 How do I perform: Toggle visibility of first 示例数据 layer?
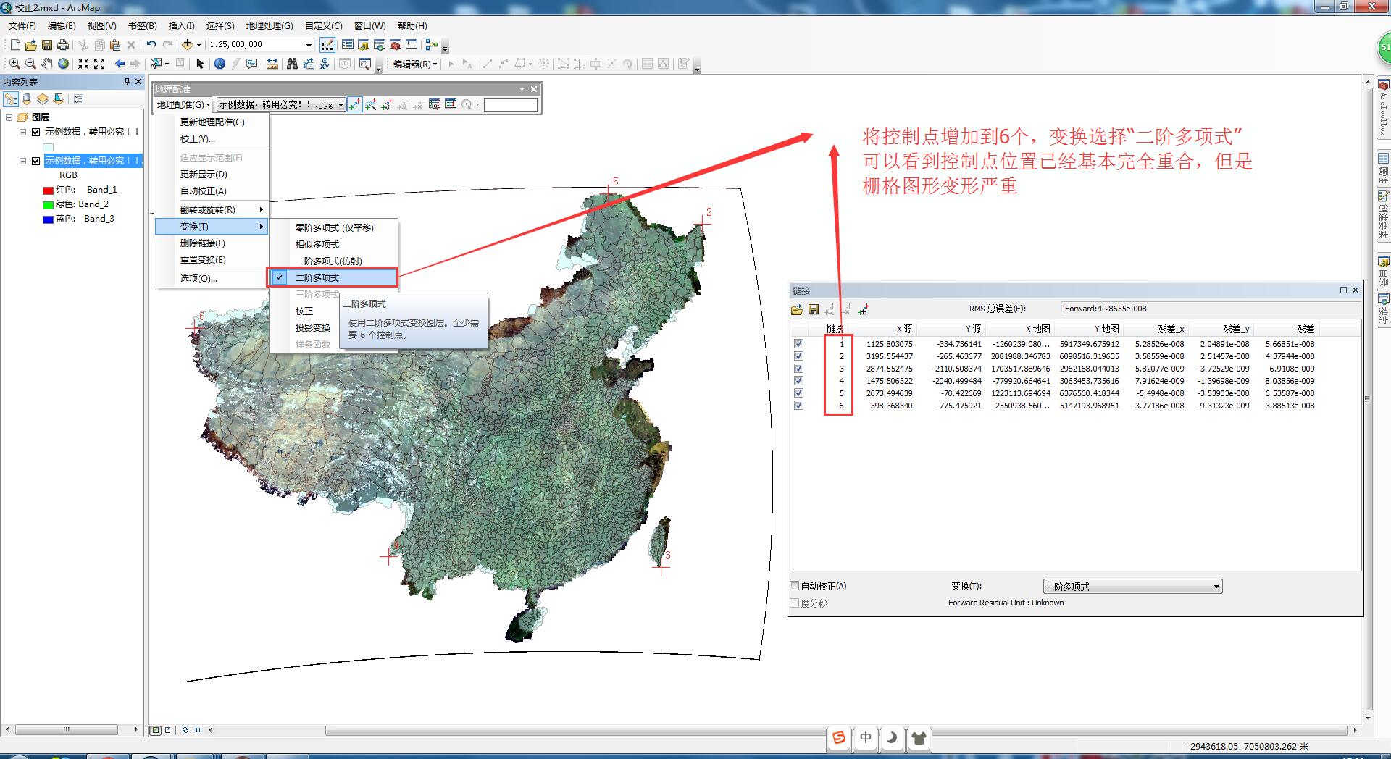coord(36,132)
